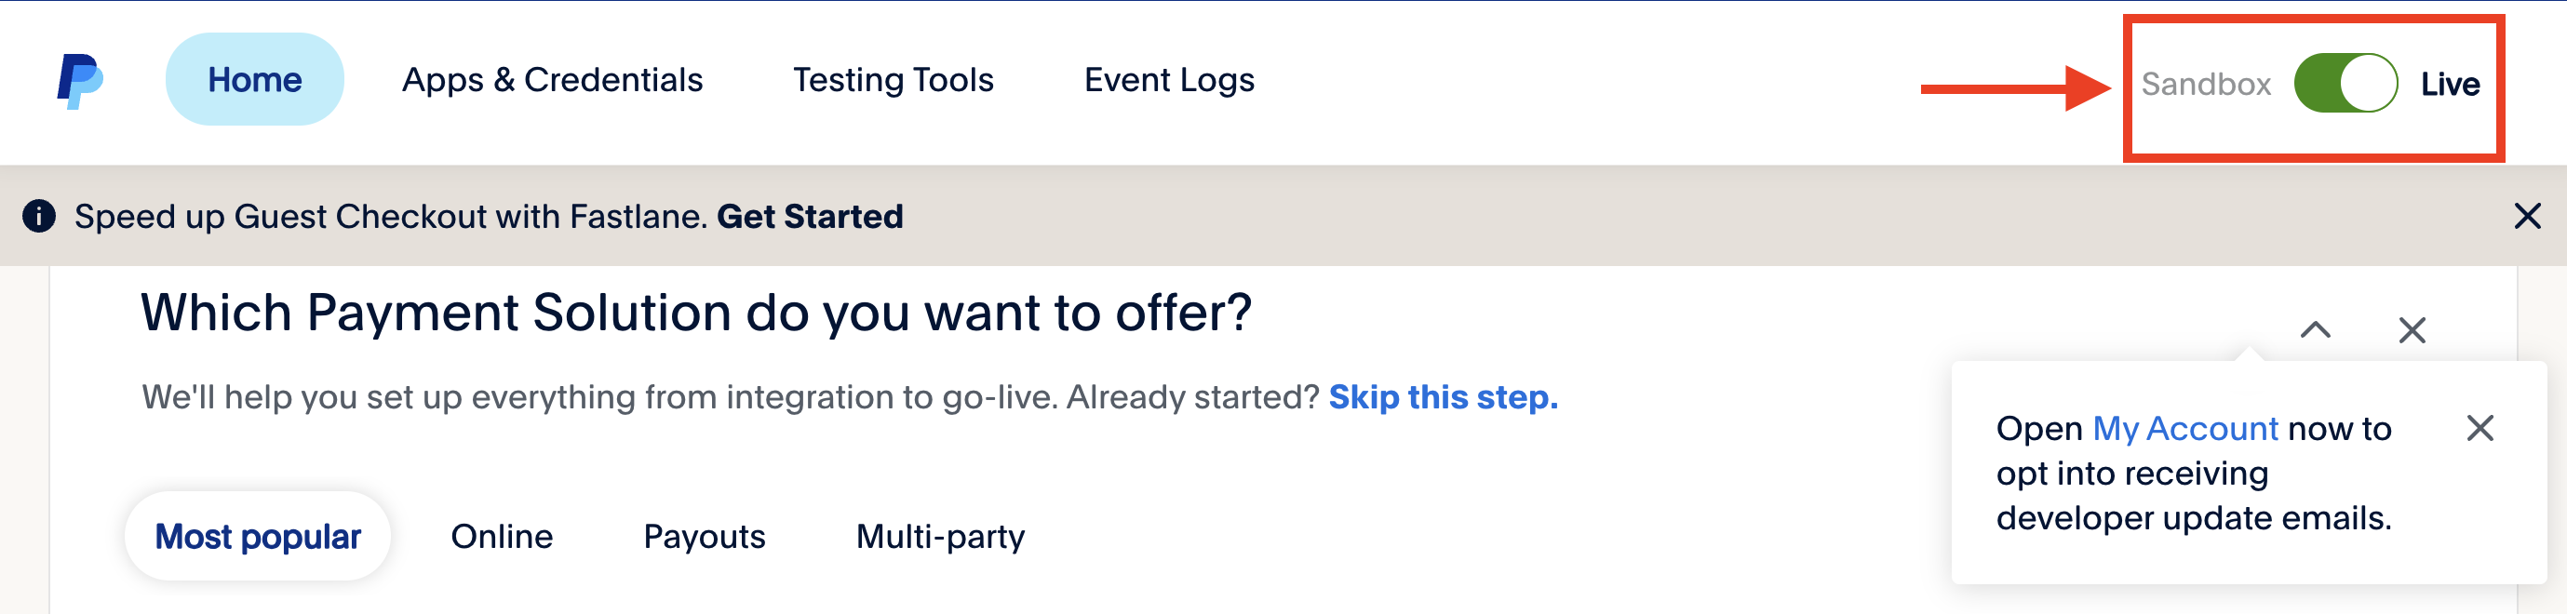Select the Multi-party category
2567x614 pixels.
coord(940,535)
